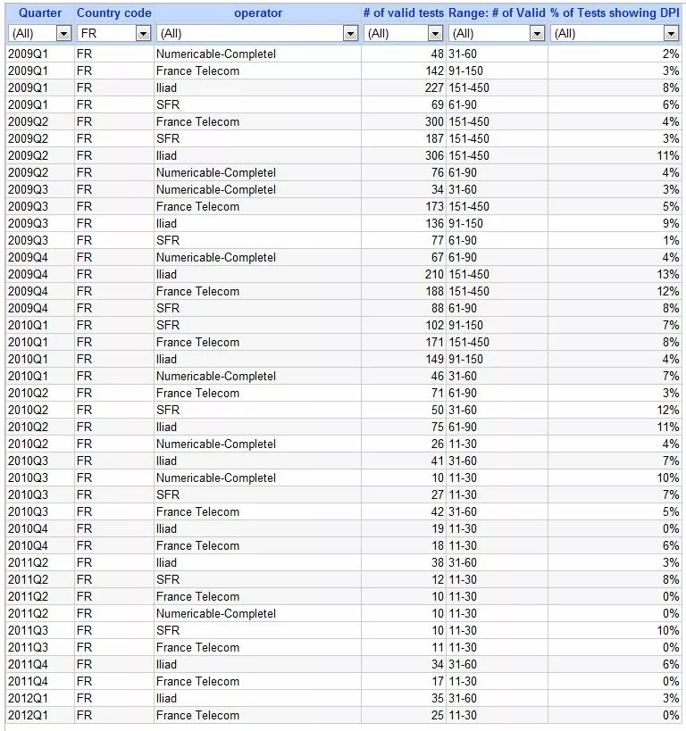
Task: Select the 11-30 range in 2011Q3 France Telecom row
Action: tap(463, 647)
